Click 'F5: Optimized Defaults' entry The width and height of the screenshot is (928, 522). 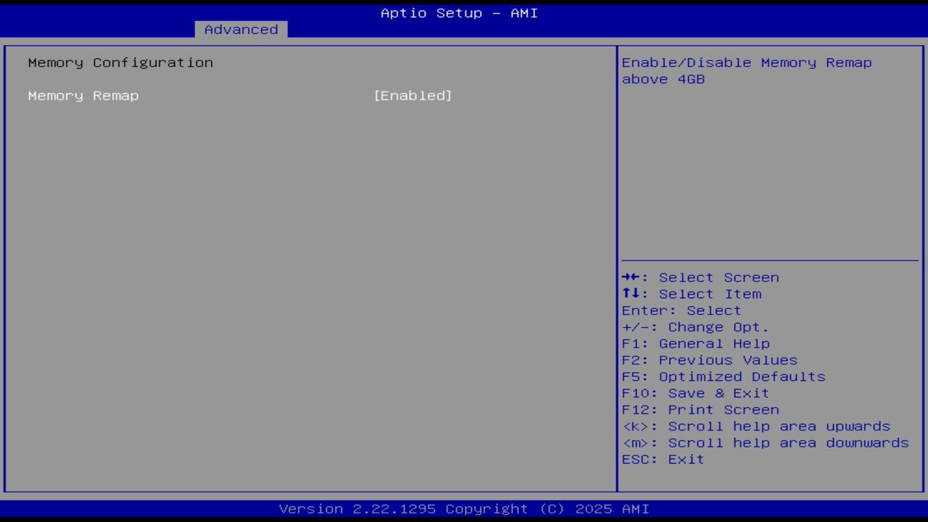click(x=723, y=376)
